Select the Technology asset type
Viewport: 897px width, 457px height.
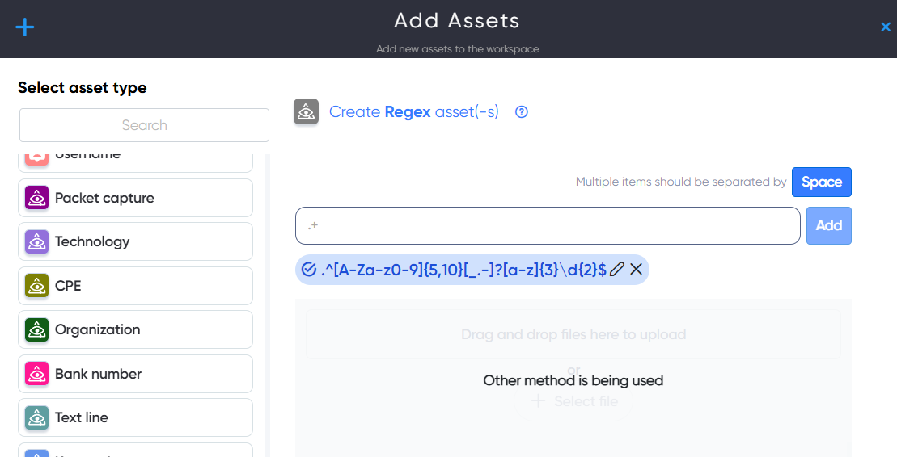click(x=136, y=241)
